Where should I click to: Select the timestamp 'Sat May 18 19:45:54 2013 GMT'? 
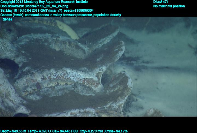click(x=24, y=10)
